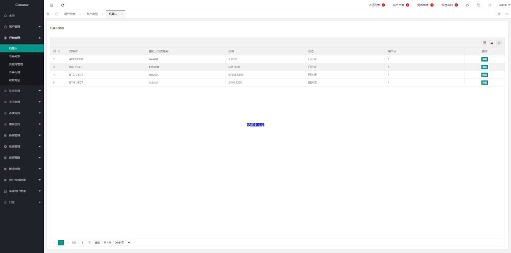Expand the 系统管理 sidebar menu
The height and width of the screenshot is (253, 511).
22,146
